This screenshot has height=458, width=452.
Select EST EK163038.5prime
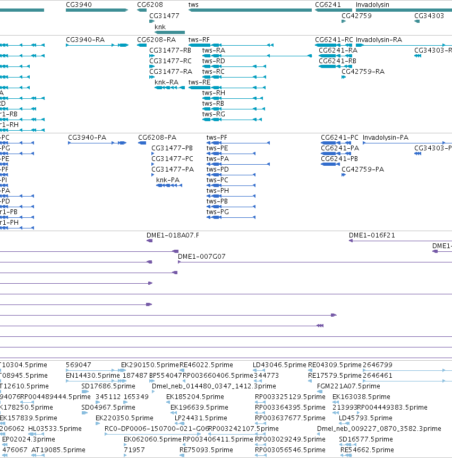point(362,397)
